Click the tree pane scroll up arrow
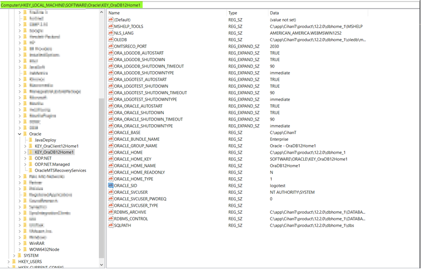Screen dimensions: 422x271 click(x=101, y=12)
